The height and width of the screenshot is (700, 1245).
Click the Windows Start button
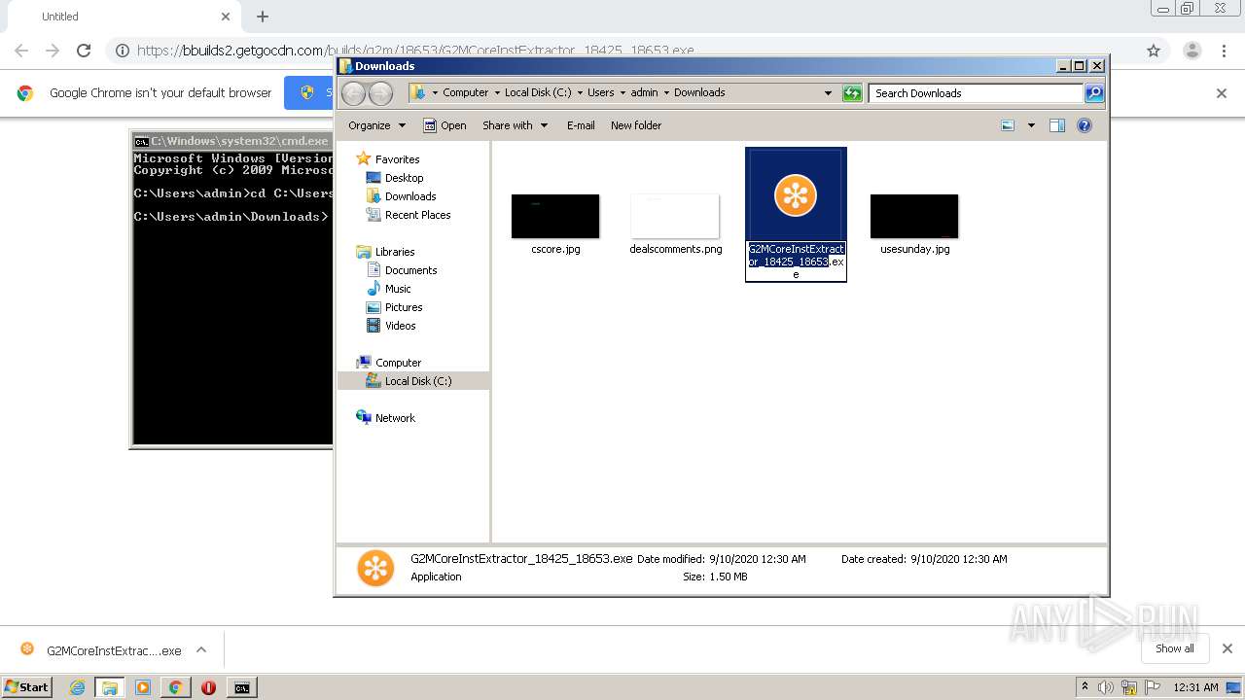(x=27, y=686)
